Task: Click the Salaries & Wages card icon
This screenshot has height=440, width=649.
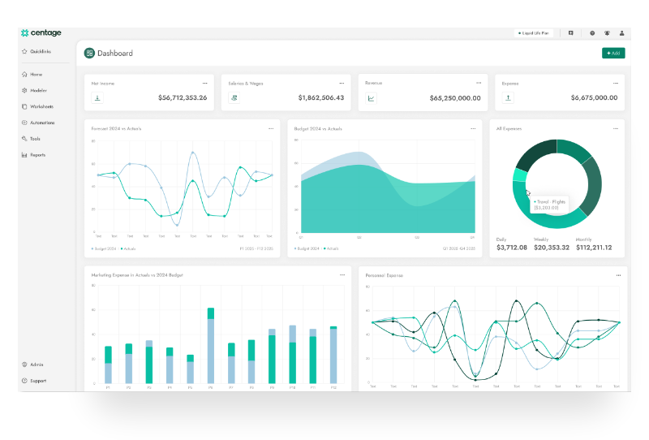Action: tap(234, 97)
